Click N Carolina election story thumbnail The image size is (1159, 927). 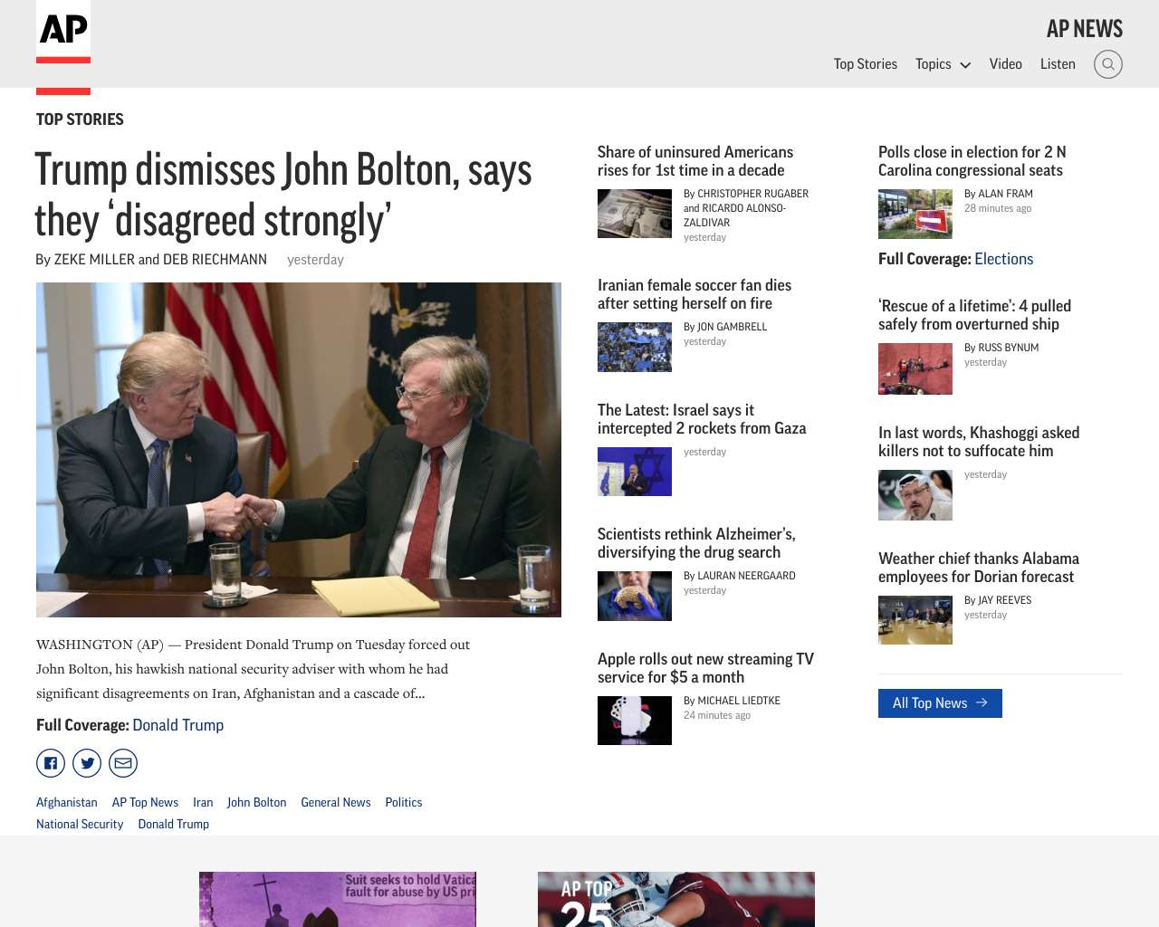tap(915, 214)
